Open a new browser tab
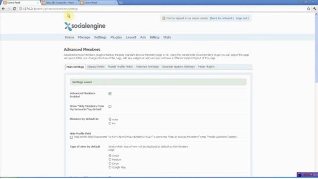This screenshot has height=179, width=318. (x=121, y=2)
